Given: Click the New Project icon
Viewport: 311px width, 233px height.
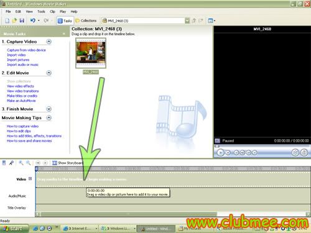Looking at the screenshot, I should pos(7,21).
